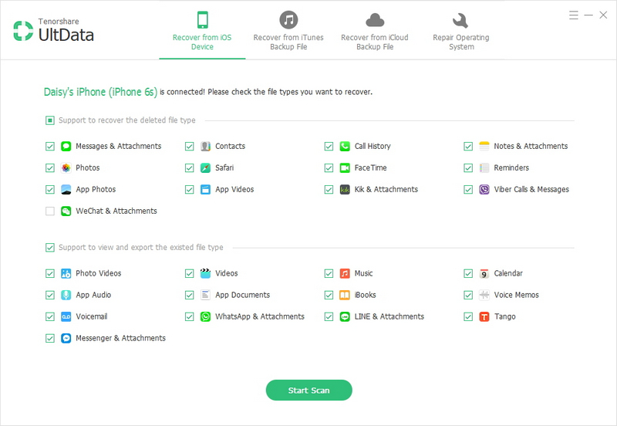This screenshot has height=426, width=617.
Task: Click the 'App Audio' label
Action: tap(93, 295)
